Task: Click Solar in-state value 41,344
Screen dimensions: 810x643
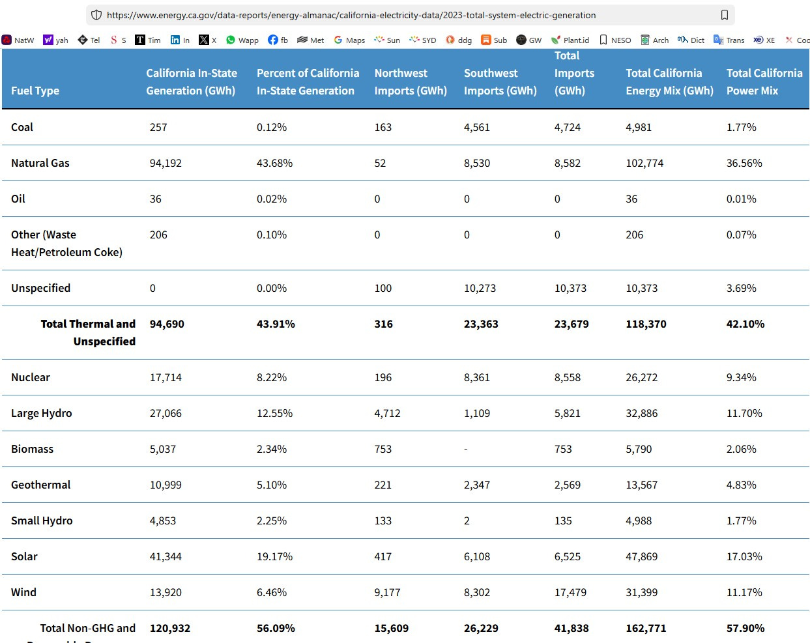Action: (x=166, y=556)
